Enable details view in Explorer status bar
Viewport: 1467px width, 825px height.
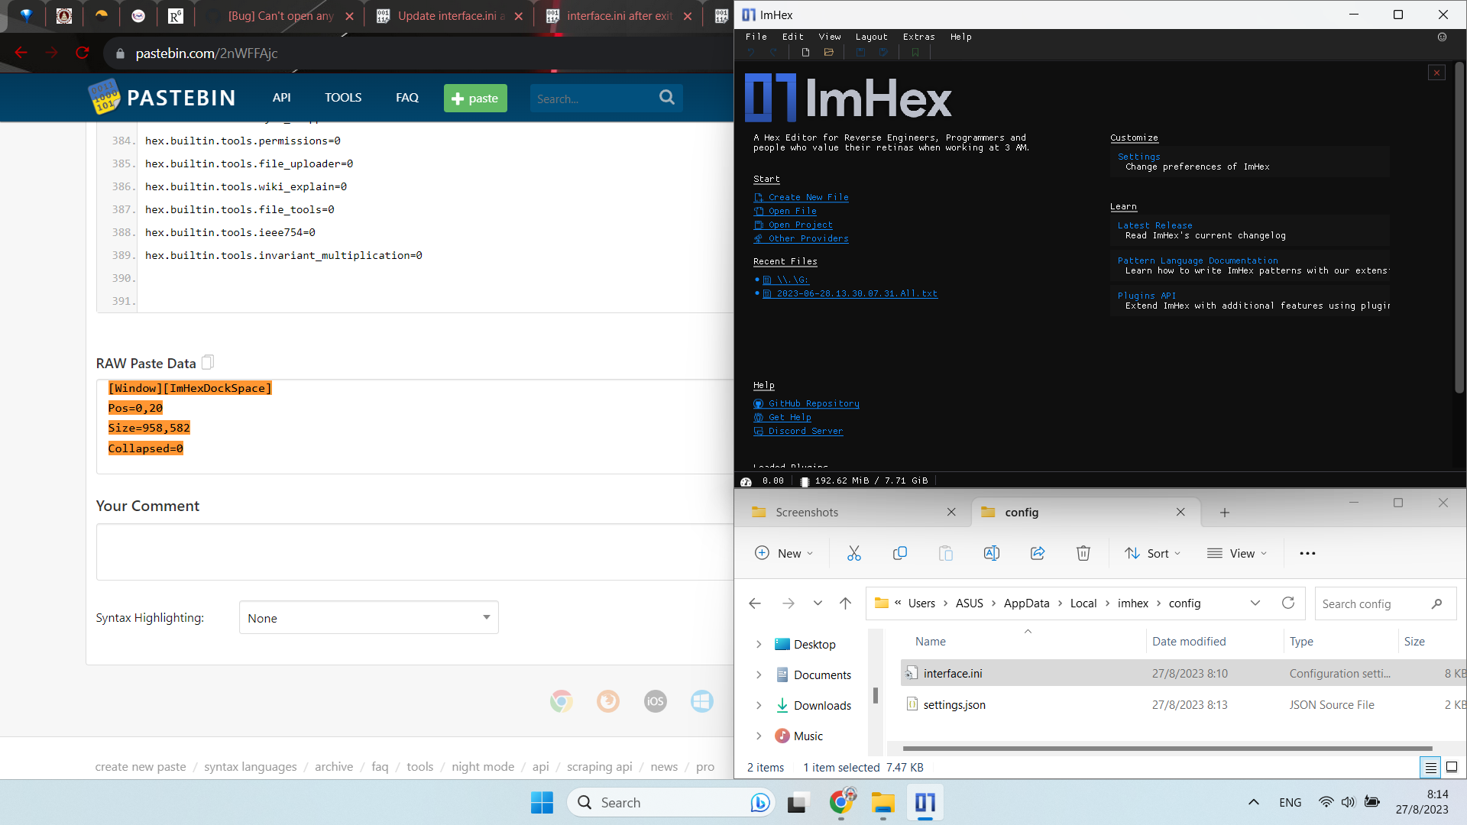click(x=1430, y=767)
